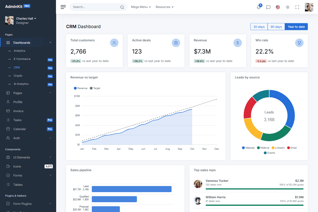Toggle Website in leads legend
Image resolution: width=318 pixels, height=212 pixels.
click(248, 148)
